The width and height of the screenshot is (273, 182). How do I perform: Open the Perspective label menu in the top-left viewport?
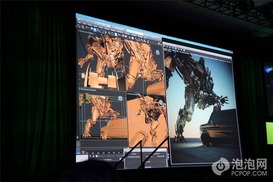click(x=84, y=32)
